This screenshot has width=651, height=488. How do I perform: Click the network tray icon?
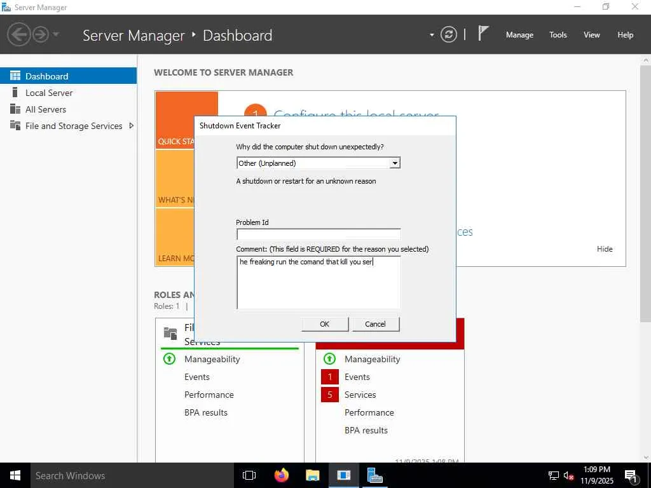click(553, 475)
